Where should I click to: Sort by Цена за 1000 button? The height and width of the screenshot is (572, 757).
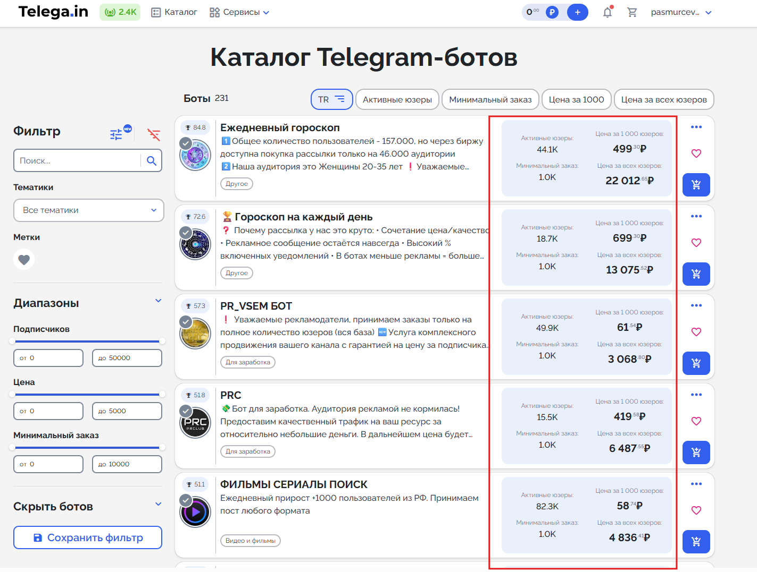pos(576,99)
